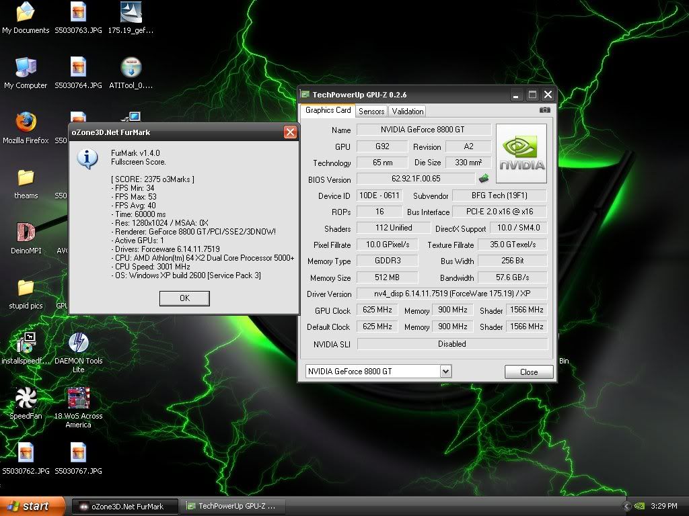The height and width of the screenshot is (516, 689).
Task: Click the Name field NVIDIA GeForce 8800 GT
Action: click(424, 130)
